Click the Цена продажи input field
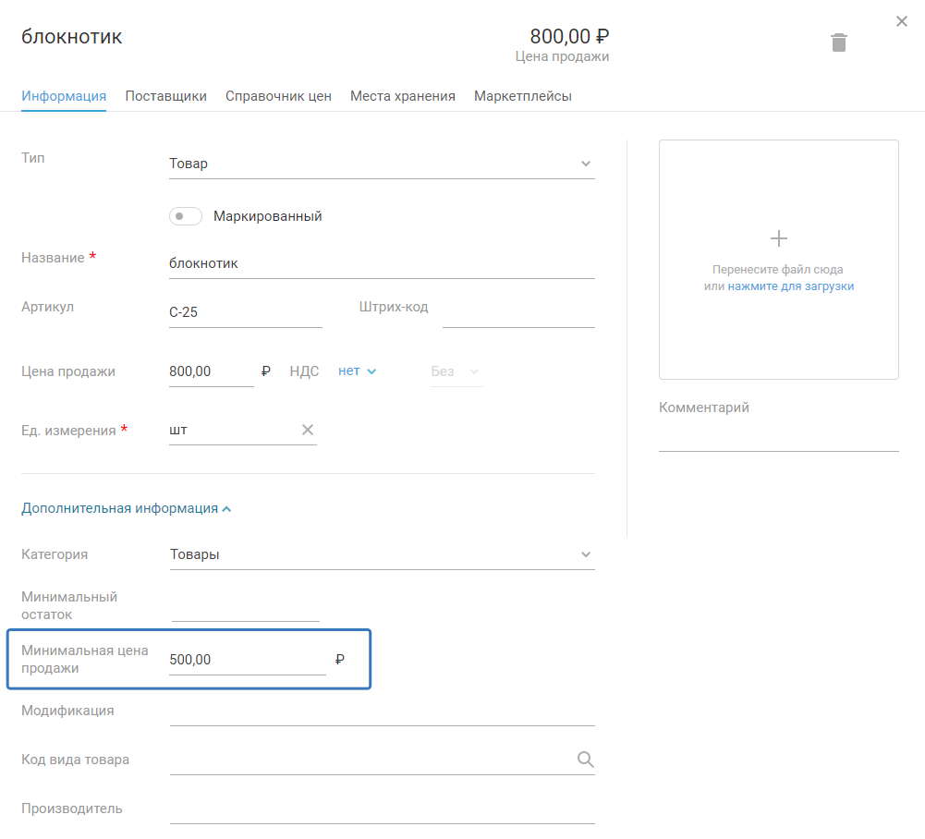The height and width of the screenshot is (839, 925). click(x=211, y=371)
